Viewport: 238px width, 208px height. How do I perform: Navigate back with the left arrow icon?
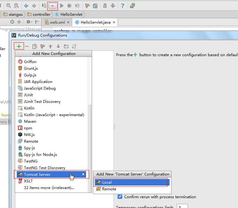(x=26, y=6)
